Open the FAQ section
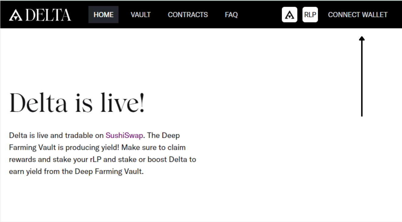The height and width of the screenshot is (222, 402). click(x=231, y=15)
